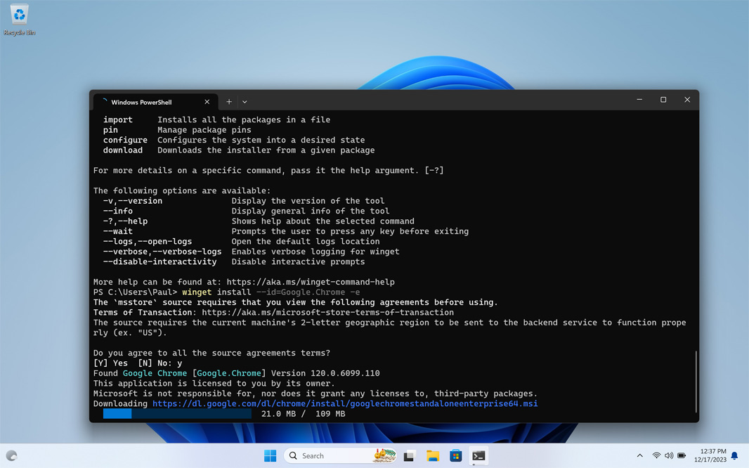This screenshot has height=468, width=749.
Task: Show hidden system tray icons
Action: pos(639,456)
